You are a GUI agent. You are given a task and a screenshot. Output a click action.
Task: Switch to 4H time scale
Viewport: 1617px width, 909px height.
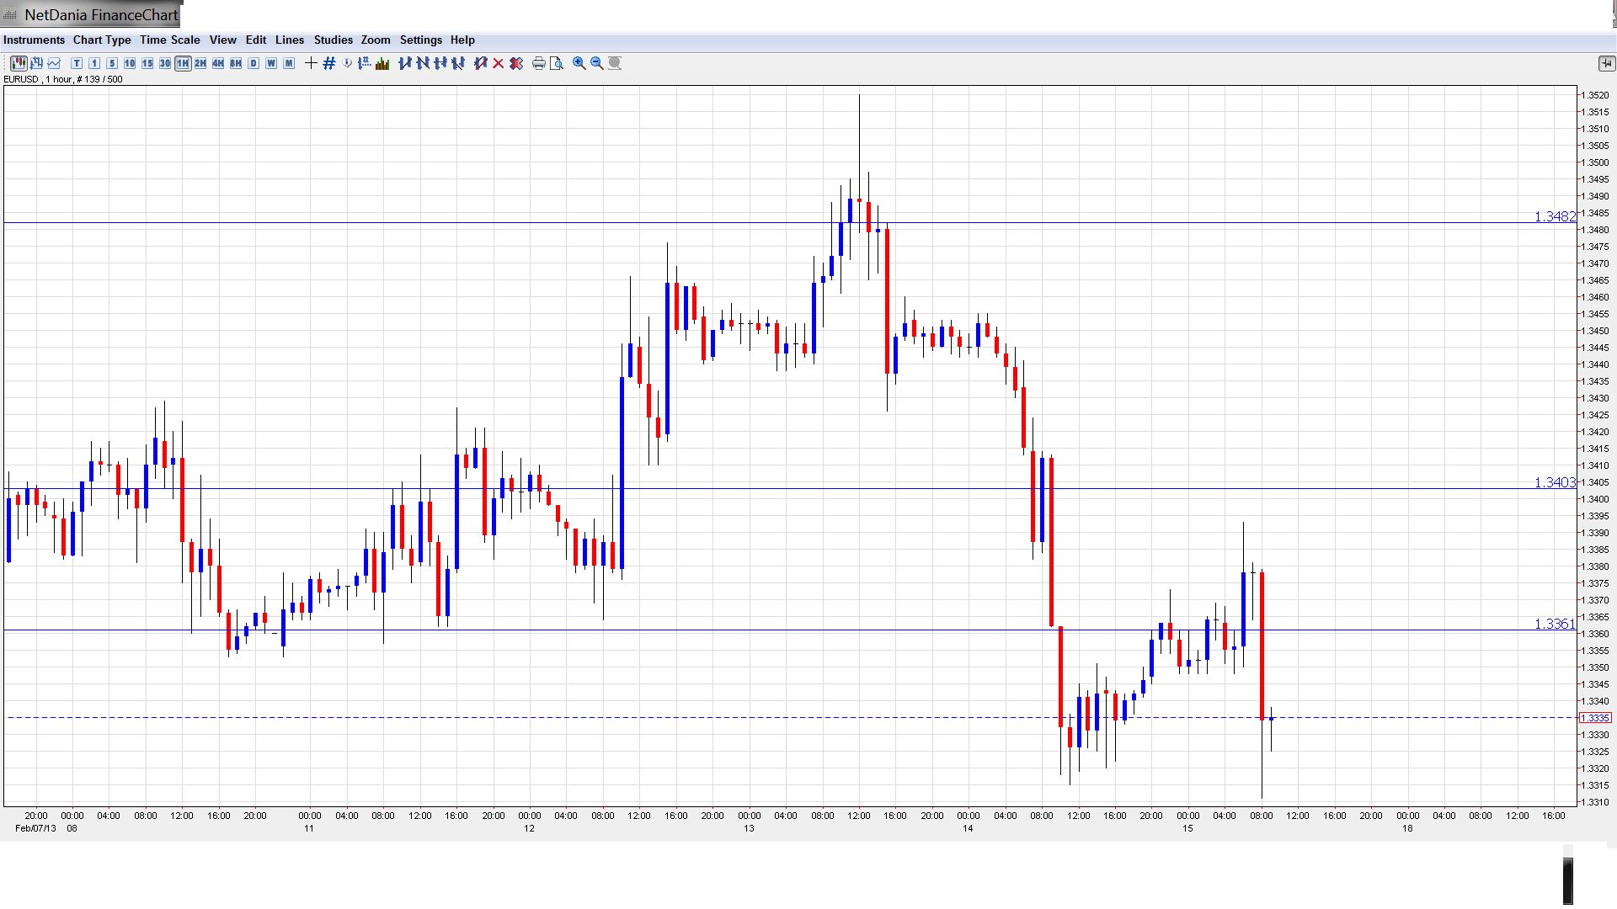point(218,63)
